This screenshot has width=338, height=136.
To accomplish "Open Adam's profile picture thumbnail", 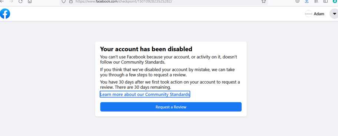I will [309, 14].
